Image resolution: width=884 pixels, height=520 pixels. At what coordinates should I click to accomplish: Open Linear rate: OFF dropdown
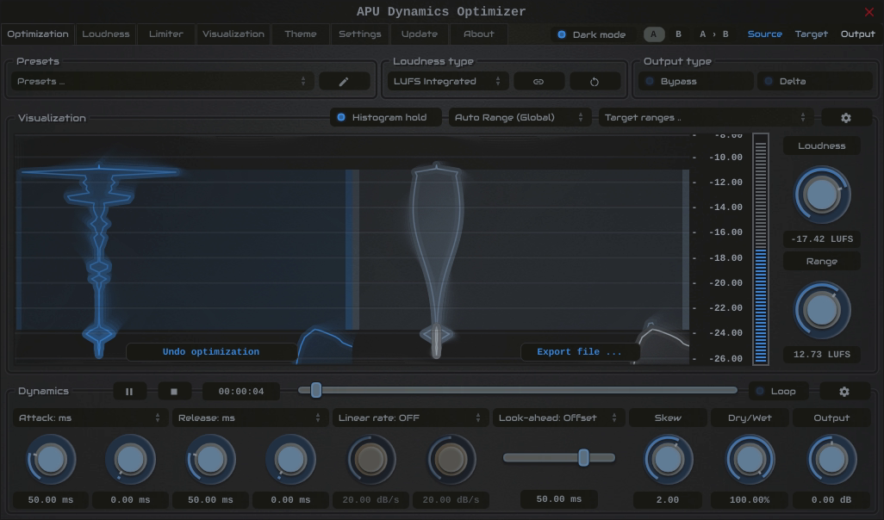[410, 418]
